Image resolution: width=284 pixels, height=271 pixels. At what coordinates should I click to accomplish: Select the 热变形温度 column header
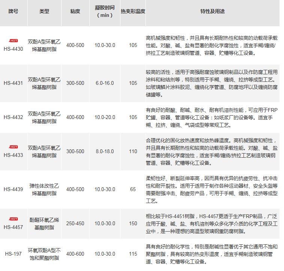[133, 11]
